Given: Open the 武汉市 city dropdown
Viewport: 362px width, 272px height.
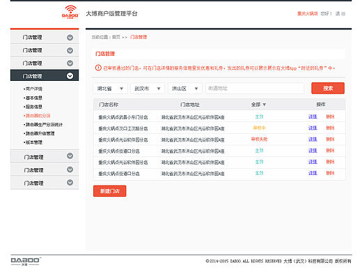Looking at the screenshot, I should [148, 89].
